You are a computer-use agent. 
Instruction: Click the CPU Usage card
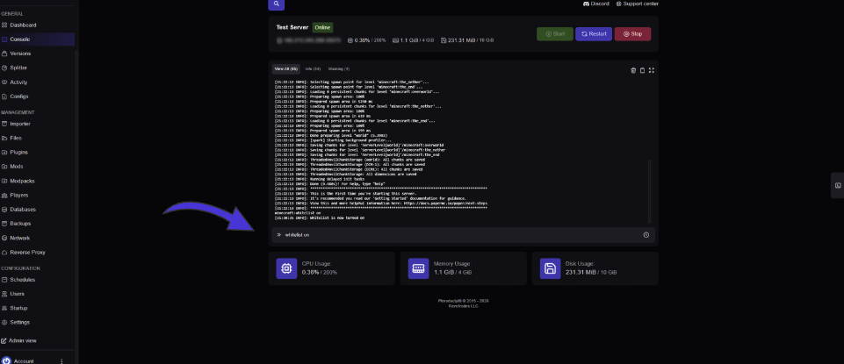(332, 268)
